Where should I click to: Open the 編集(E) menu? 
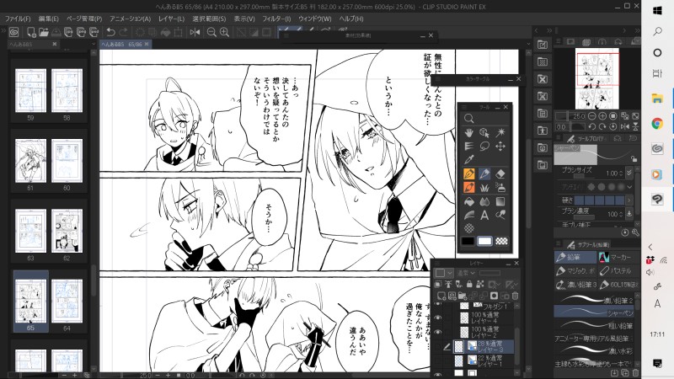(x=49, y=19)
